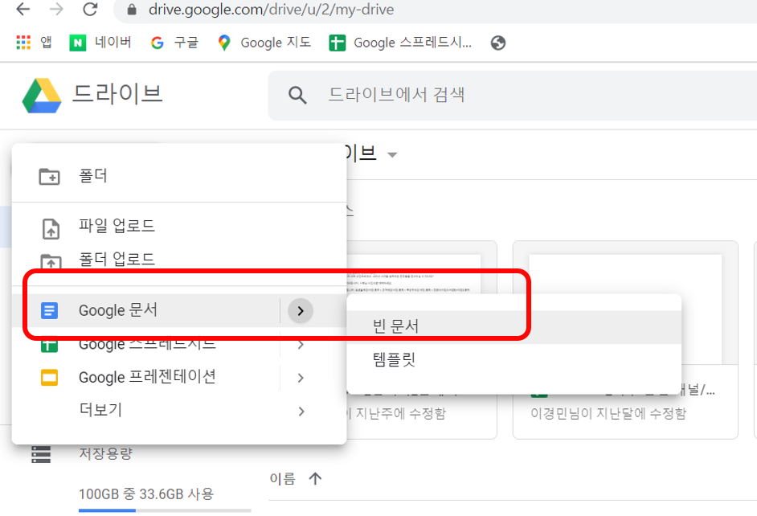
Task: Click the 100GB 중 33.6GB 사용 text
Action: pos(146,493)
